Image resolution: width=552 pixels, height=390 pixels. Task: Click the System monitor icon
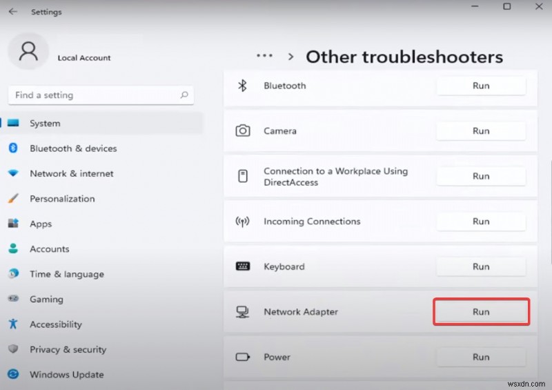pyautogui.click(x=13, y=123)
